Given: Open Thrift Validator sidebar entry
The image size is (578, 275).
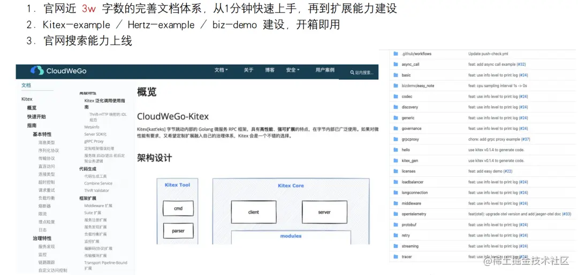Looking at the screenshot, I should pyautogui.click(x=96, y=191).
